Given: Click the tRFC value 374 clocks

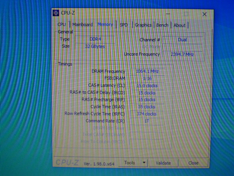Looking at the screenshot, I should coord(147,114).
